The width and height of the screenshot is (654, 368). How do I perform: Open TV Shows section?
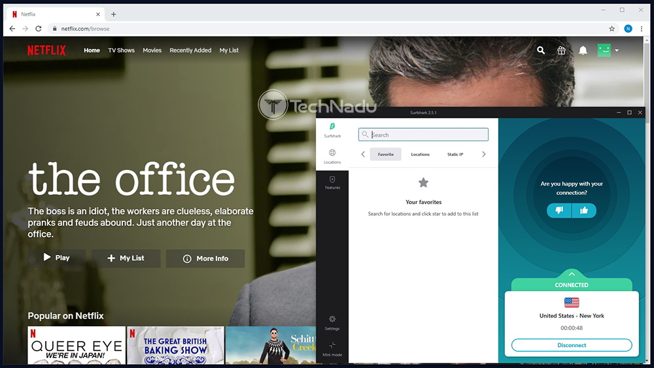coord(122,50)
